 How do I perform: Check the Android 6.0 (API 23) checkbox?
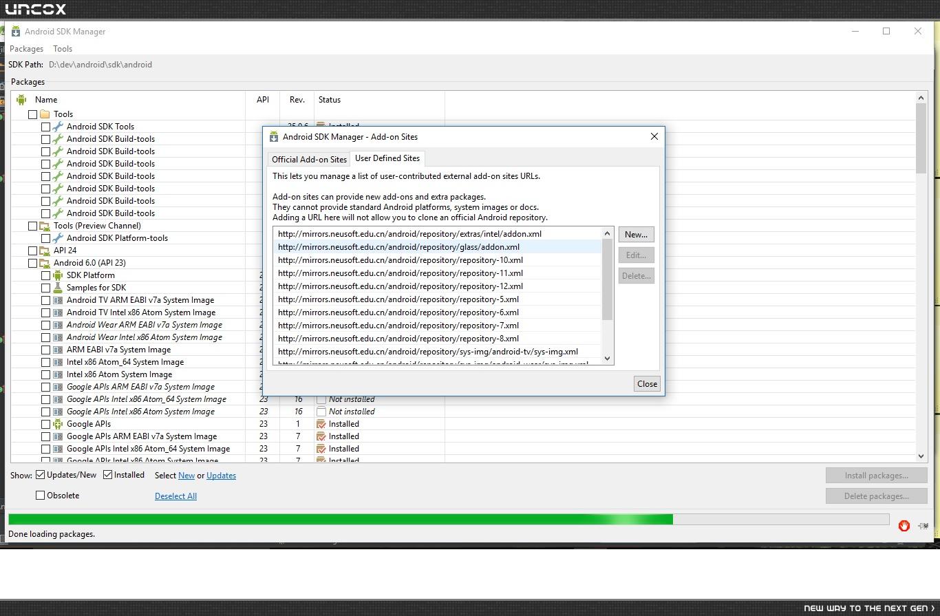[x=32, y=263]
